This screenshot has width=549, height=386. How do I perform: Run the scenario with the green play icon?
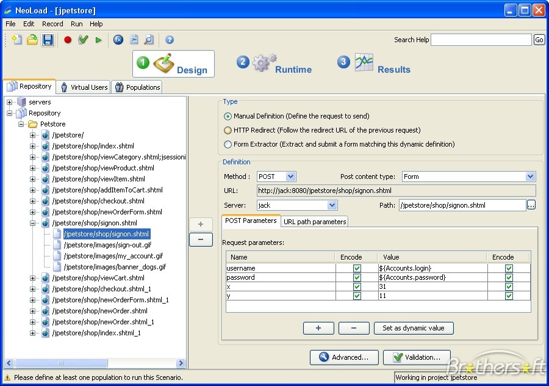98,40
